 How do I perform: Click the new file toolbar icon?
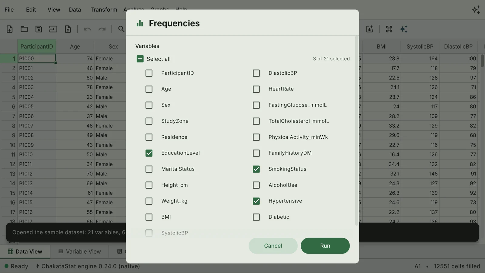pyautogui.click(x=10, y=29)
